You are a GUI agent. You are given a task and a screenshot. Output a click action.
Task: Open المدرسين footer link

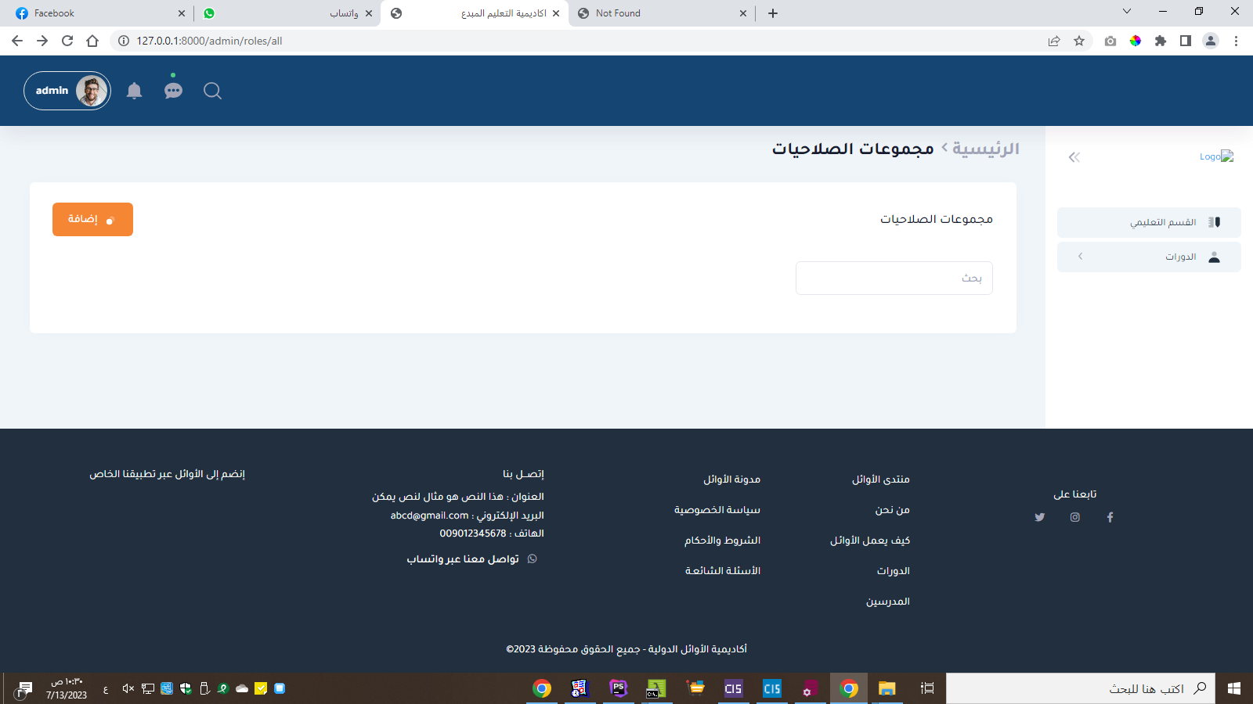(888, 602)
